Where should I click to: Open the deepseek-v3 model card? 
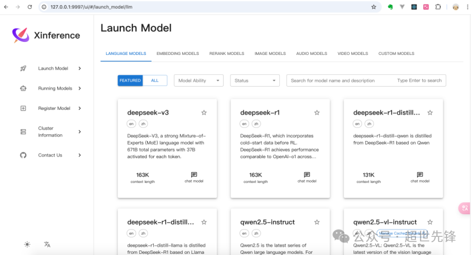click(x=167, y=148)
